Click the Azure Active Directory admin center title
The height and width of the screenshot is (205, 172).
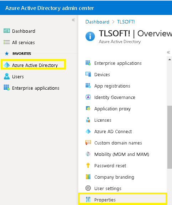click(49, 8)
